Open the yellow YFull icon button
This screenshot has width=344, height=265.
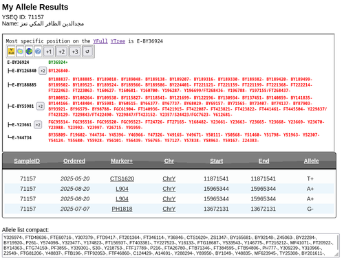coord(11,51)
